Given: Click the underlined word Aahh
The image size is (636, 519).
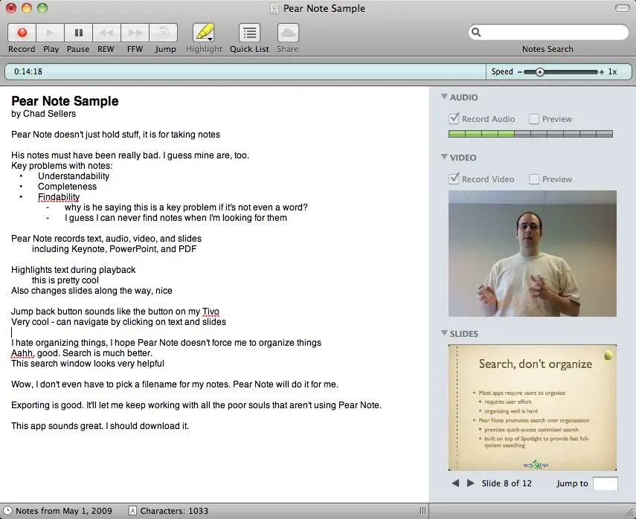Looking at the screenshot, I should pyautogui.click(x=22, y=353).
